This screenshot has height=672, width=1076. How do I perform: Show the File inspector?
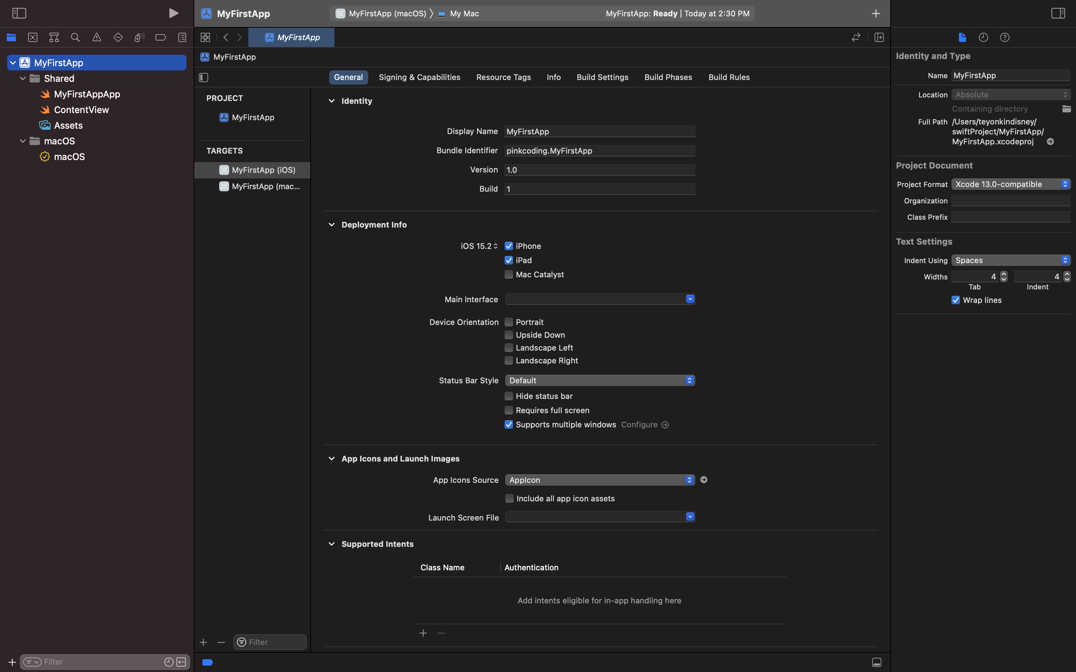point(962,37)
